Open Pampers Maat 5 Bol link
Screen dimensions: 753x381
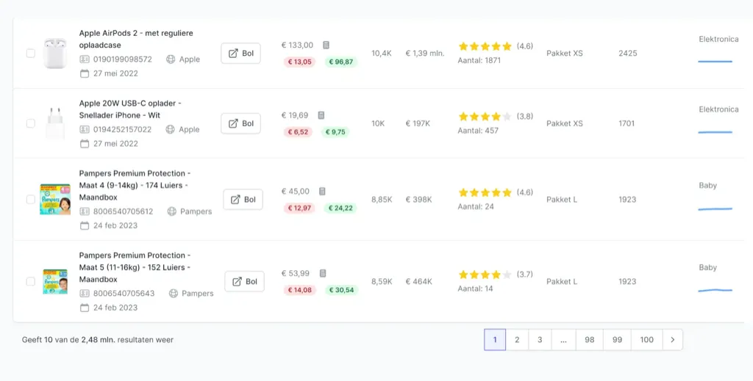point(244,281)
